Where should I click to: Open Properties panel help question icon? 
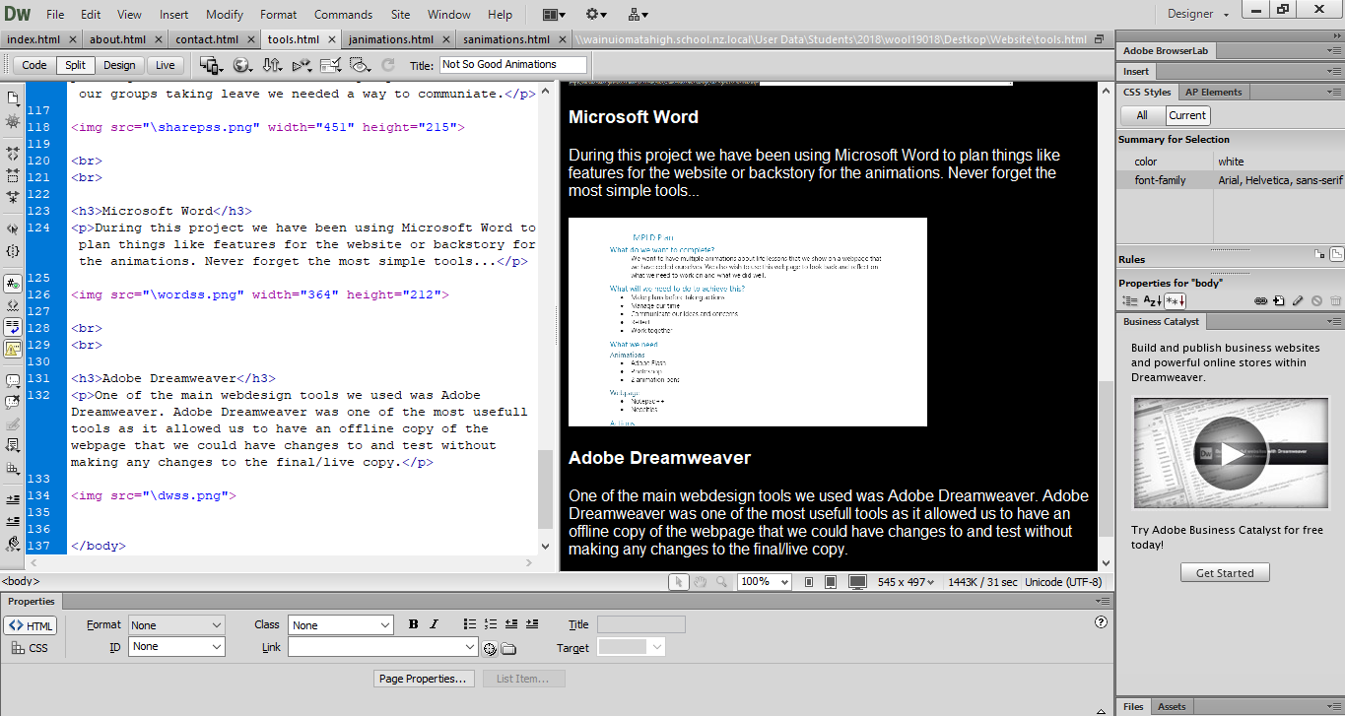click(1102, 622)
